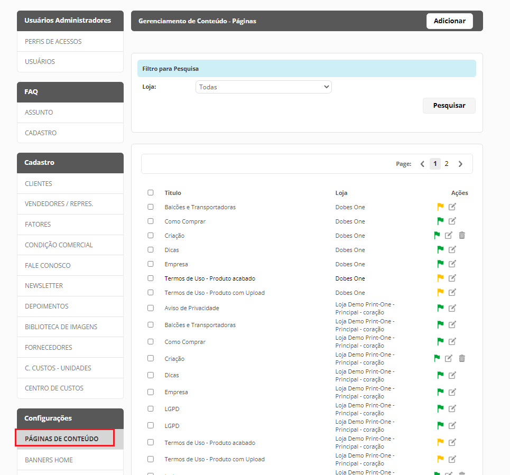The width and height of the screenshot is (510, 475).
Task: Open Condição Comercial in sidebar
Action: [70, 245]
